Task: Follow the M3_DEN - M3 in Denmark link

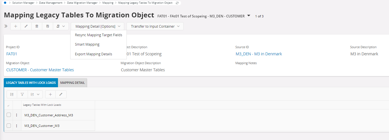Action: coord(259,54)
